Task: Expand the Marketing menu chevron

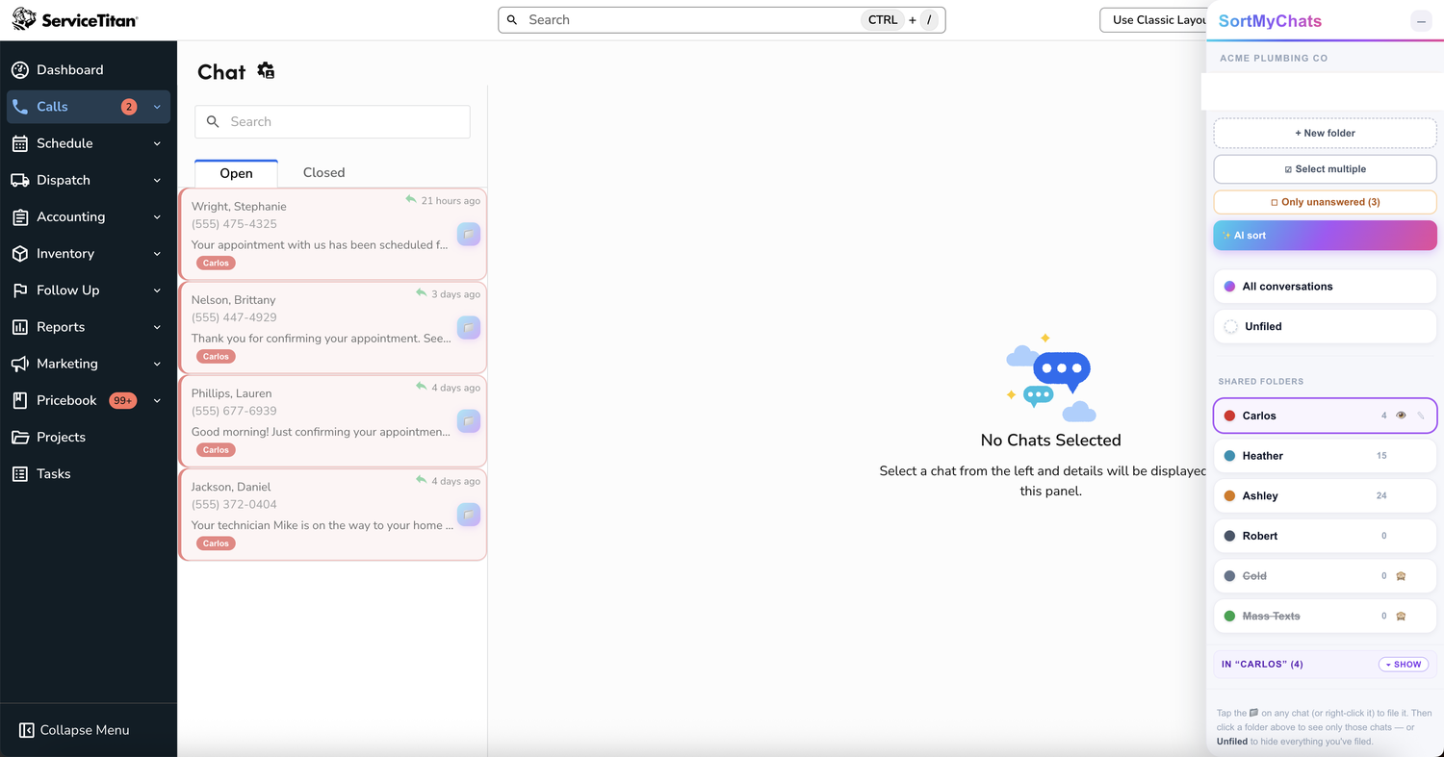Action: pos(157,364)
